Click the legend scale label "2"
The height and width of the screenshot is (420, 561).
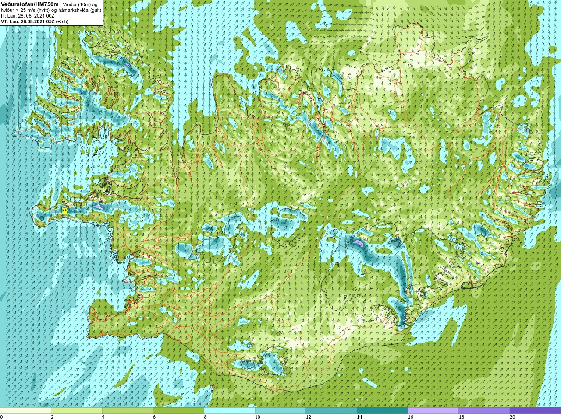tap(52, 417)
